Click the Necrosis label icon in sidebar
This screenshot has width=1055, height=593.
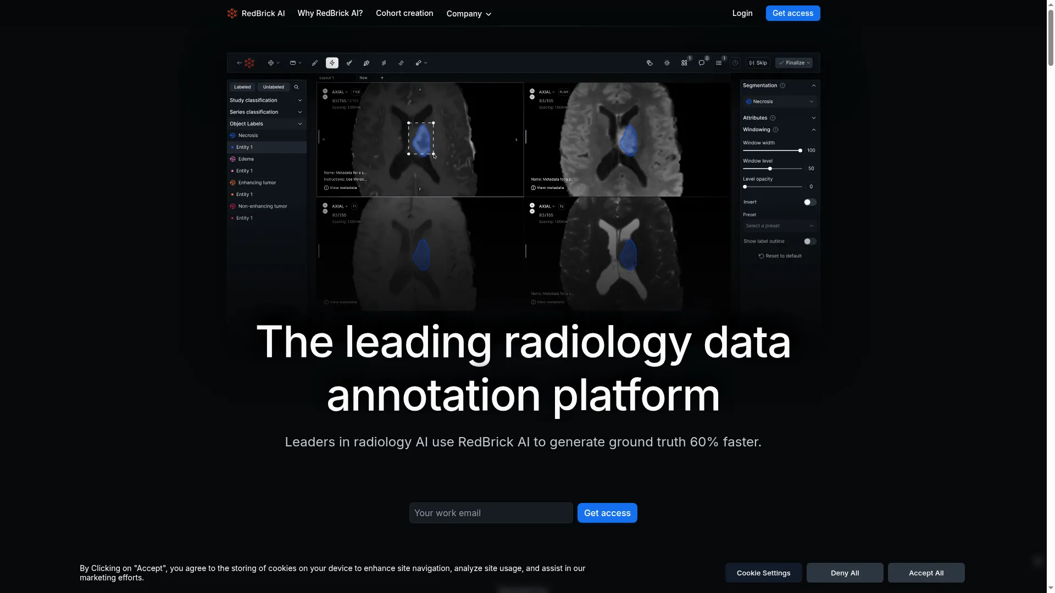click(233, 136)
